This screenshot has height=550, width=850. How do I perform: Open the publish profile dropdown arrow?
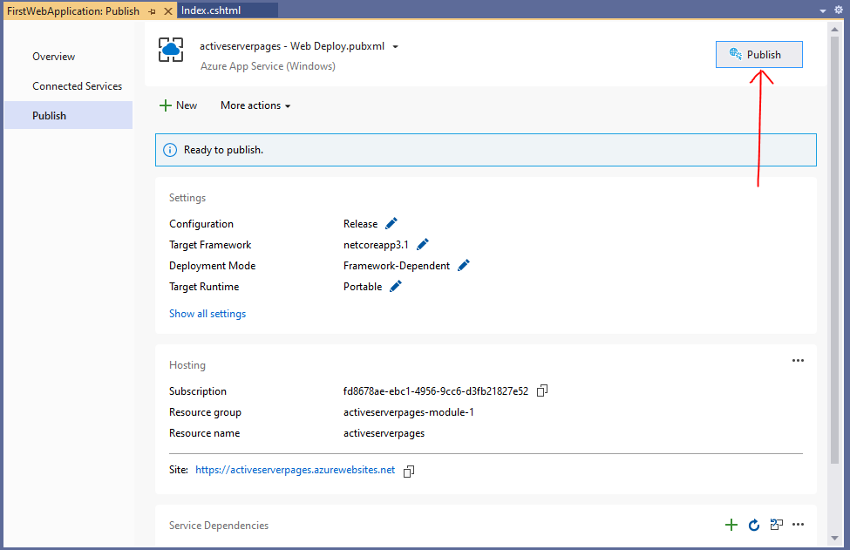click(x=396, y=47)
